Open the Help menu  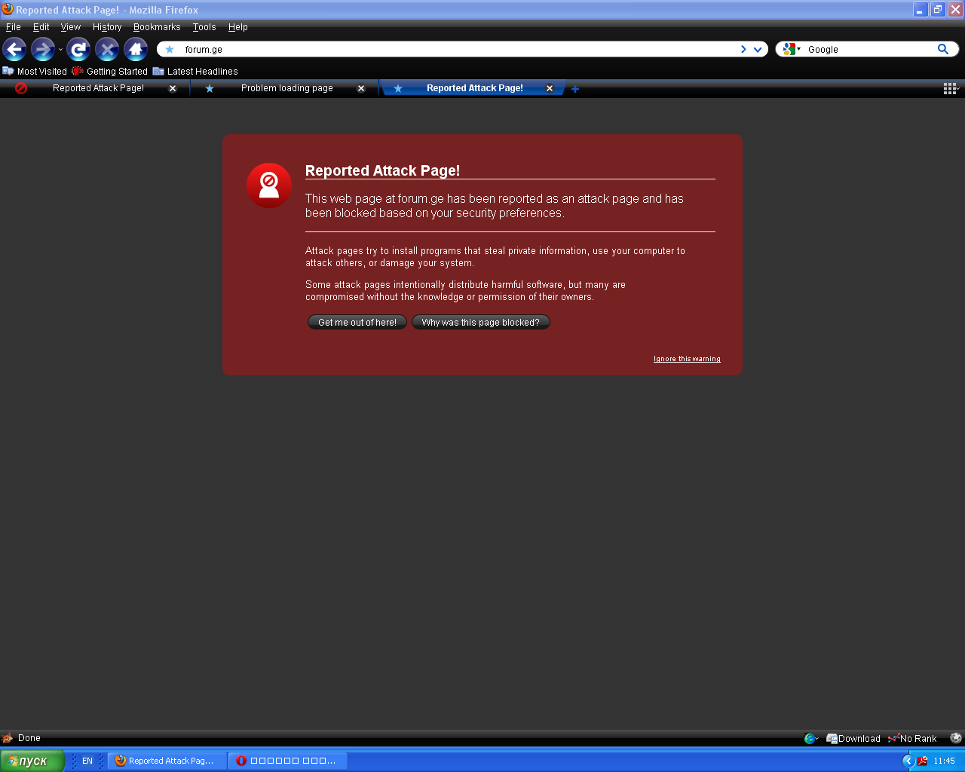click(238, 27)
